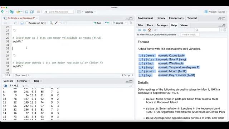Open the (Top Level) scope selector

22,75
